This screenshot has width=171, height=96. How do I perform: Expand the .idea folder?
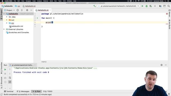click(7, 17)
